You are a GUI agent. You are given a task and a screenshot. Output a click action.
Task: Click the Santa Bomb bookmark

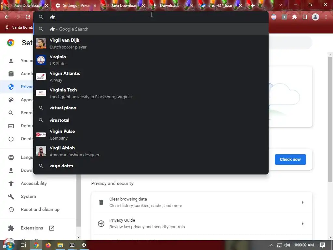(x=19, y=27)
